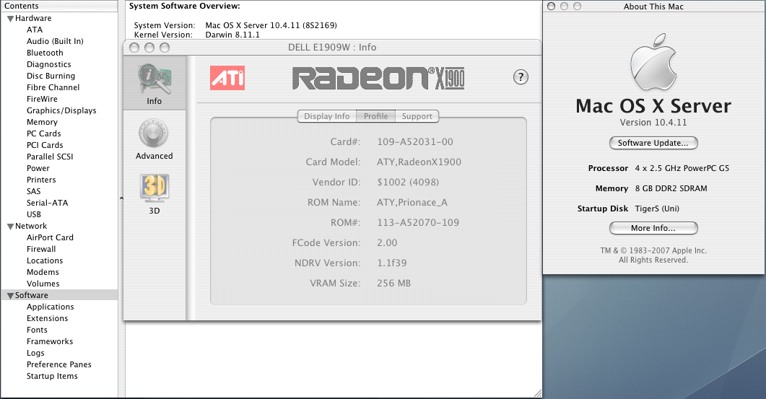
Task: Select Parallel SCSI item
Action: coord(50,157)
